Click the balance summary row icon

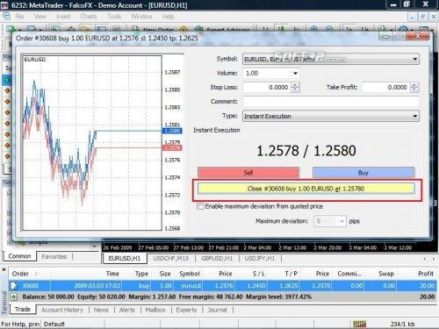pyautogui.click(x=13, y=297)
